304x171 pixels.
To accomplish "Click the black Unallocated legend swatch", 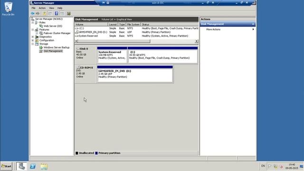I will [x=77, y=153].
